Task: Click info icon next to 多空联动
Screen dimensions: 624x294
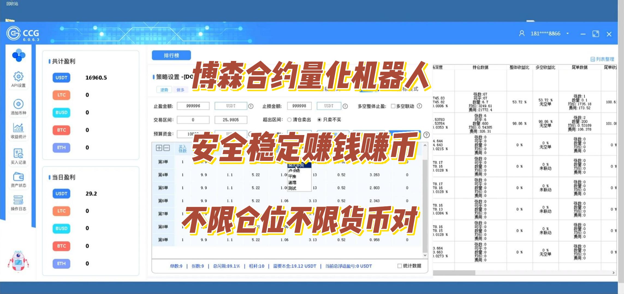Action: pos(420,106)
